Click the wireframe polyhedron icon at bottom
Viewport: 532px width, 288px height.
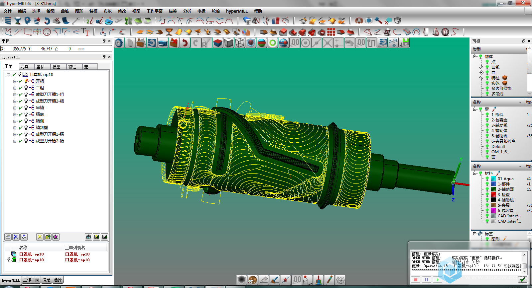coord(340,280)
